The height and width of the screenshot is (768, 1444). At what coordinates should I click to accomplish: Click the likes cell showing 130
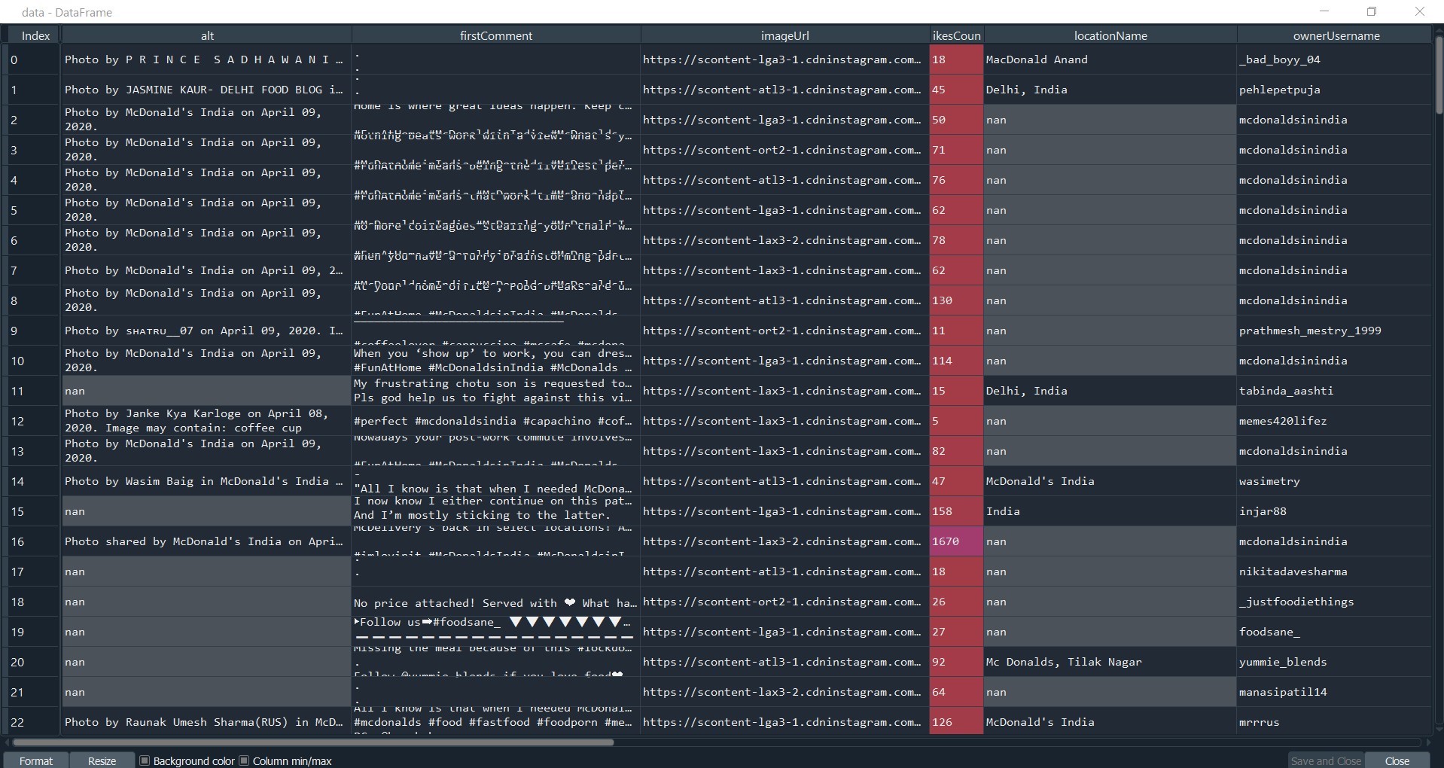956,300
